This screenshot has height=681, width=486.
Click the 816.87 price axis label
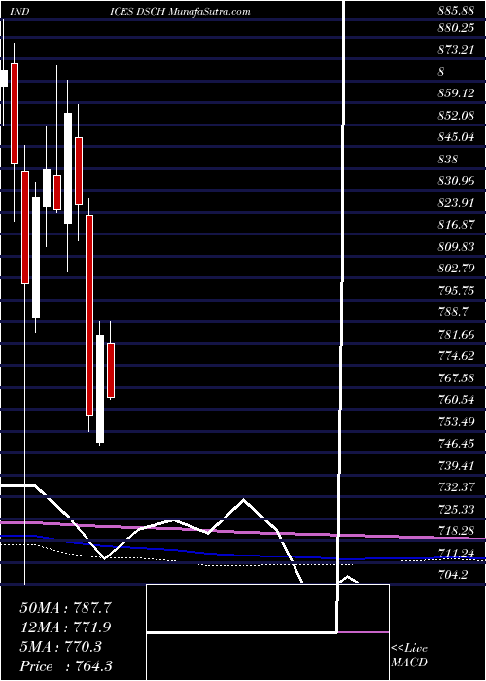[x=455, y=225]
